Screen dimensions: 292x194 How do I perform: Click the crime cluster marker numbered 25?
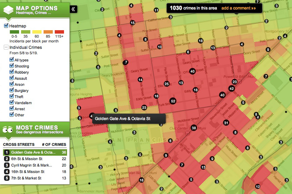tap(167, 84)
